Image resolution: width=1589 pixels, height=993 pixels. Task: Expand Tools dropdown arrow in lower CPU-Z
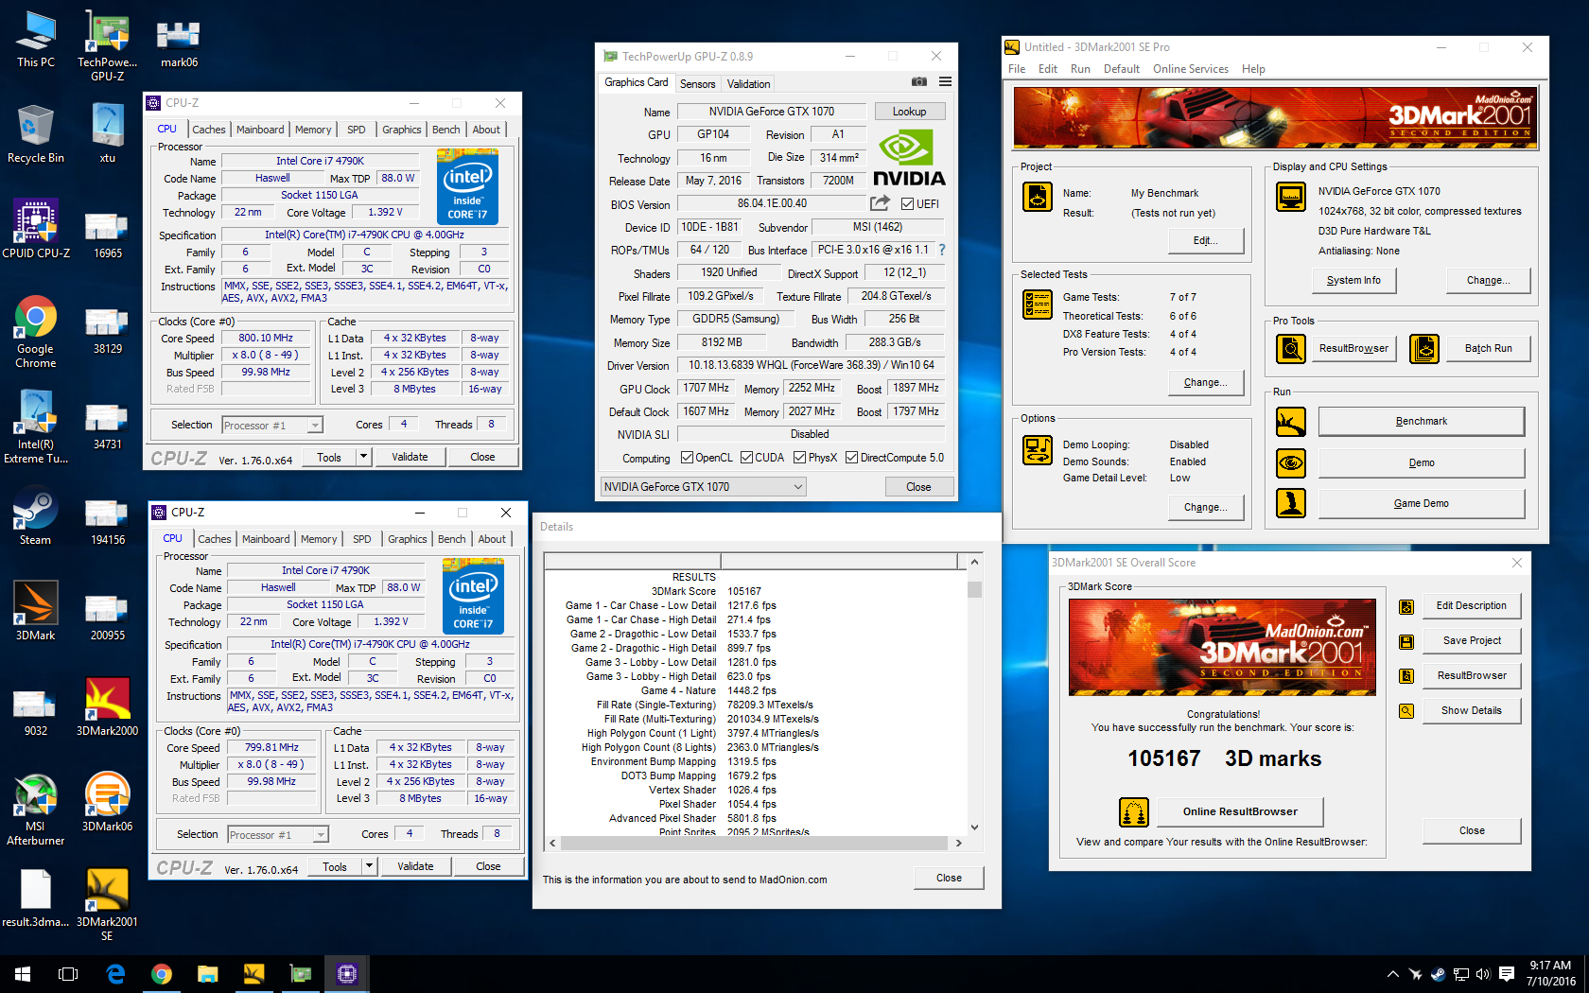(x=368, y=866)
